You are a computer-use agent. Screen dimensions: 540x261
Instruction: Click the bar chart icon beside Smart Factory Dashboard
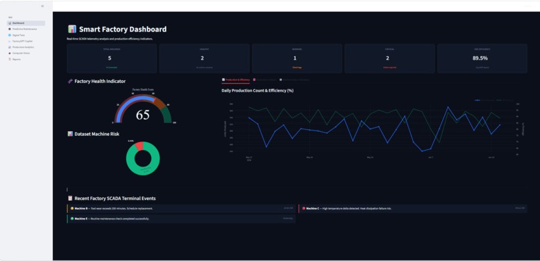click(72, 29)
